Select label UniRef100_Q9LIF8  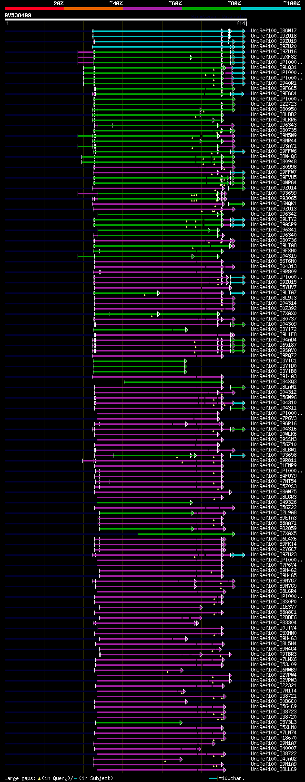pyautogui.click(x=274, y=334)
